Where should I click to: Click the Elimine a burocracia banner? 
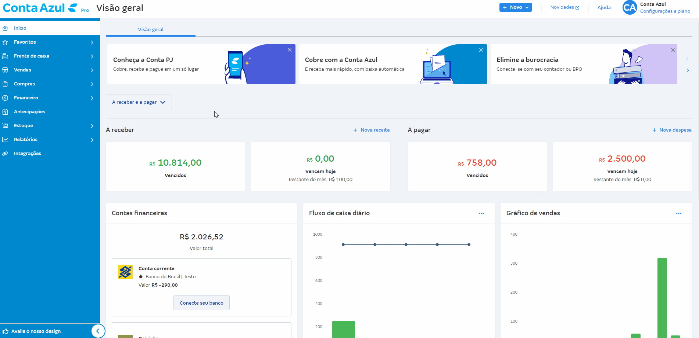coord(584,64)
